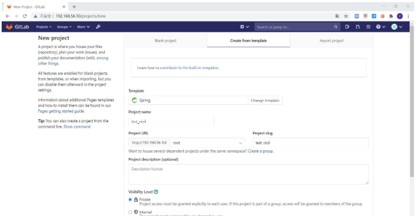The height and width of the screenshot is (216, 417).
Task: Click the browser forward arrow
Action: 16,16
